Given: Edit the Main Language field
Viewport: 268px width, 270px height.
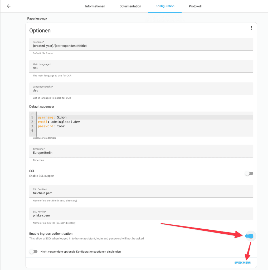Looking at the screenshot, I should pos(141,66).
